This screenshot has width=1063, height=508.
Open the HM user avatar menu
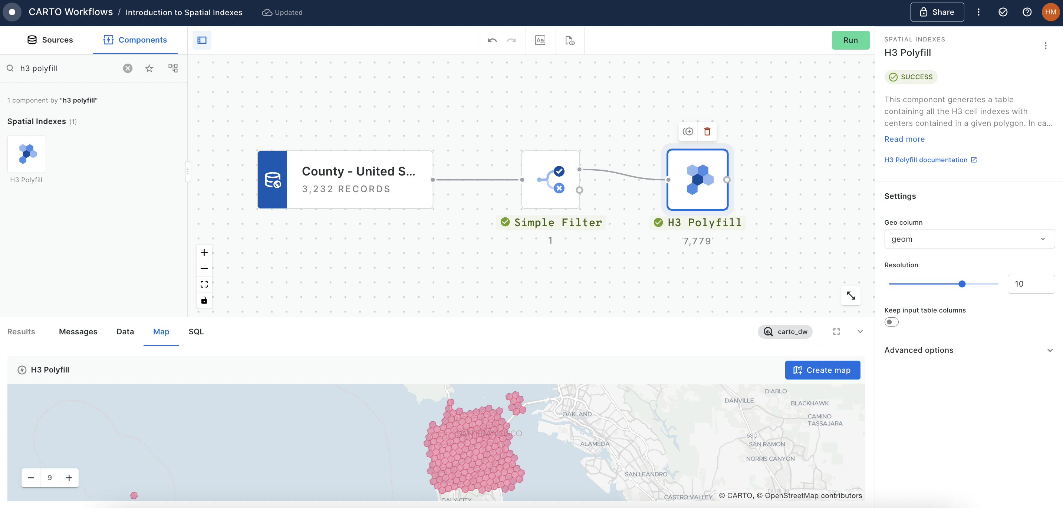[x=1050, y=12]
